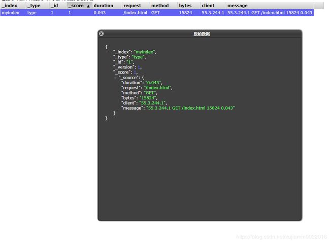Sort by the _id column header

58,6
